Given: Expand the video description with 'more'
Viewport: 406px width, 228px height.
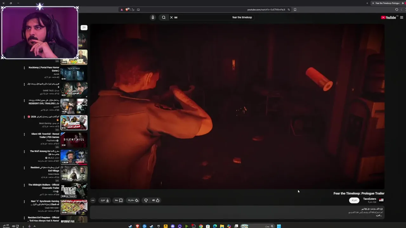Looking at the screenshot, I should point(379,215).
